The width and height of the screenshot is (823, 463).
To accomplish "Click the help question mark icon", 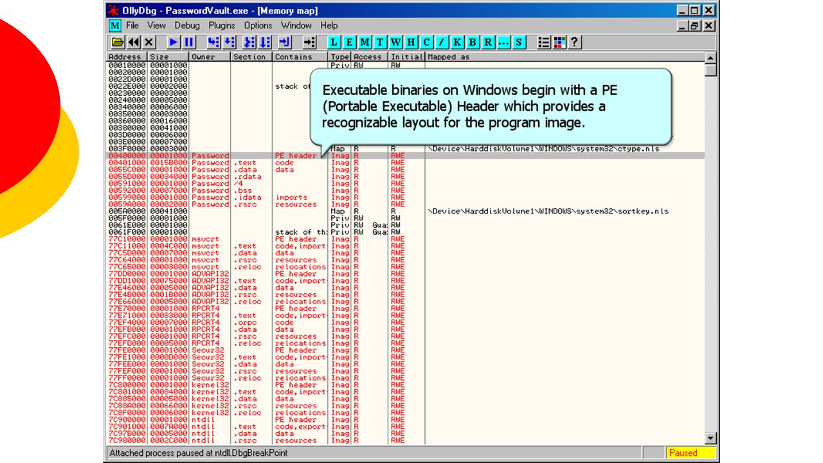I will click(x=575, y=42).
